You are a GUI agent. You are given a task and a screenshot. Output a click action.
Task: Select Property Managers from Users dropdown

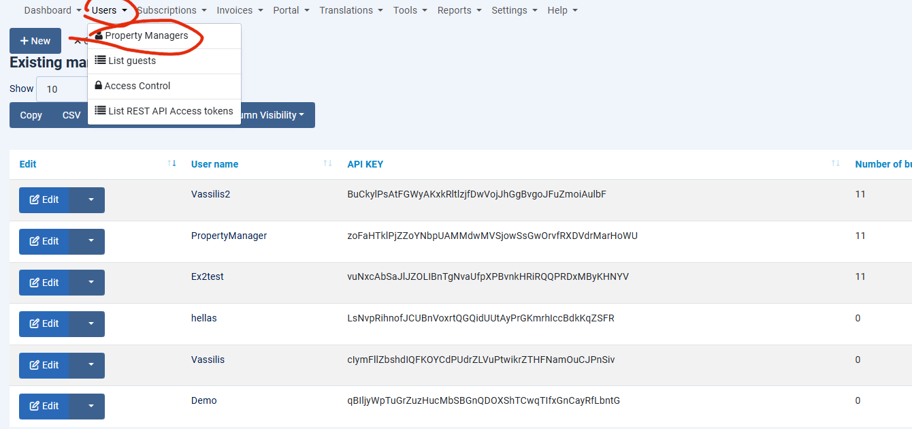click(x=164, y=36)
